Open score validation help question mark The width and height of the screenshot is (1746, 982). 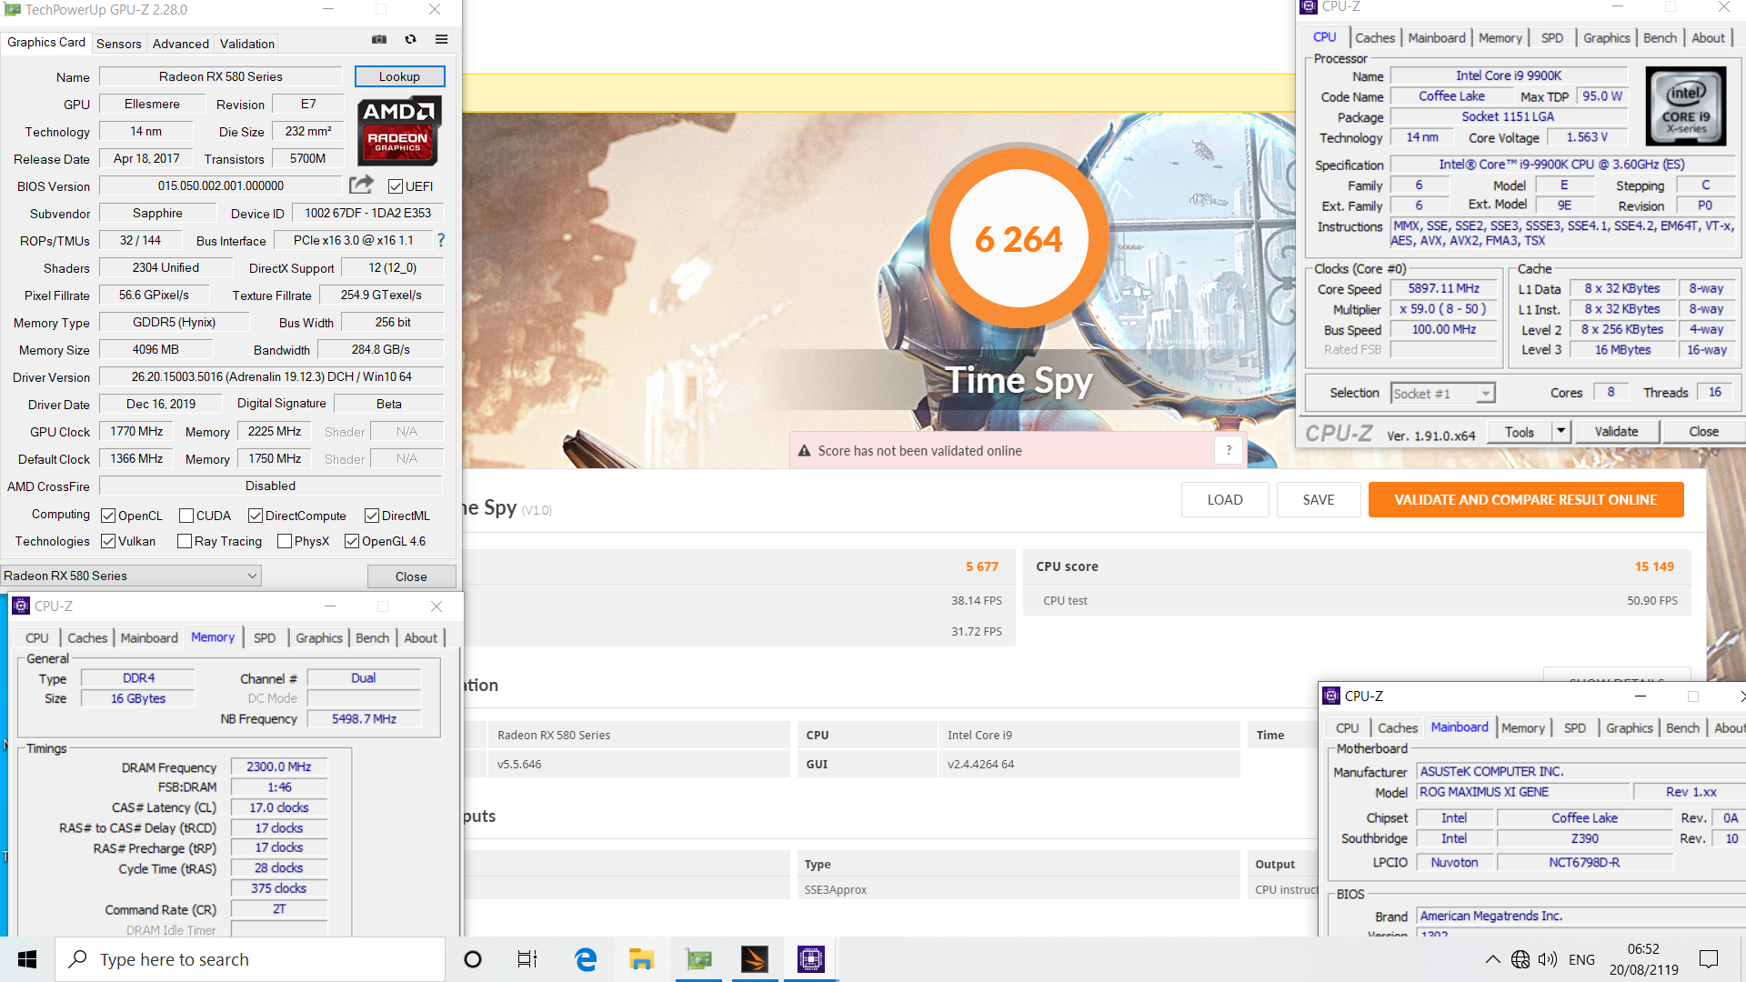(1229, 450)
